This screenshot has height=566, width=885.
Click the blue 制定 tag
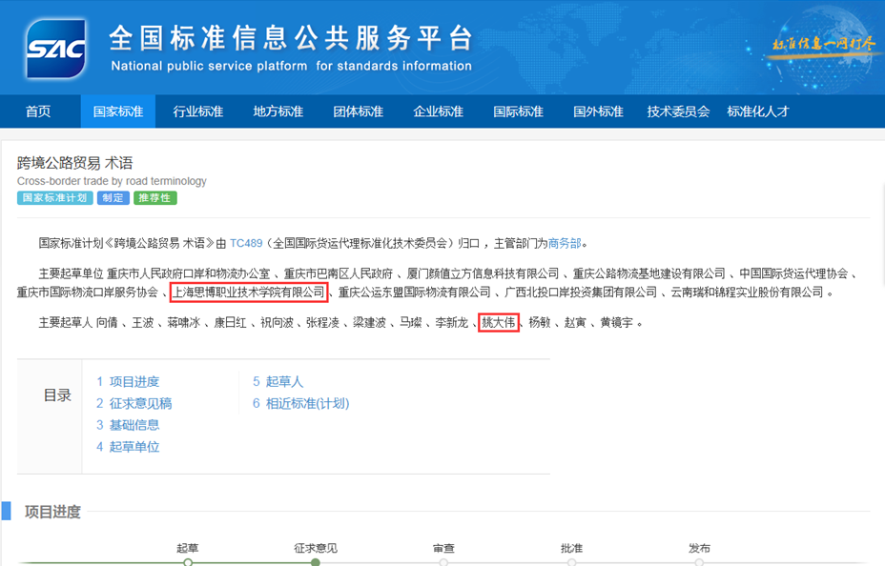(113, 198)
